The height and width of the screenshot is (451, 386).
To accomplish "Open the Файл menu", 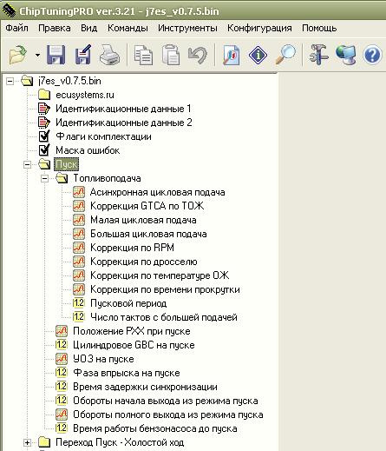I will pos(17,29).
